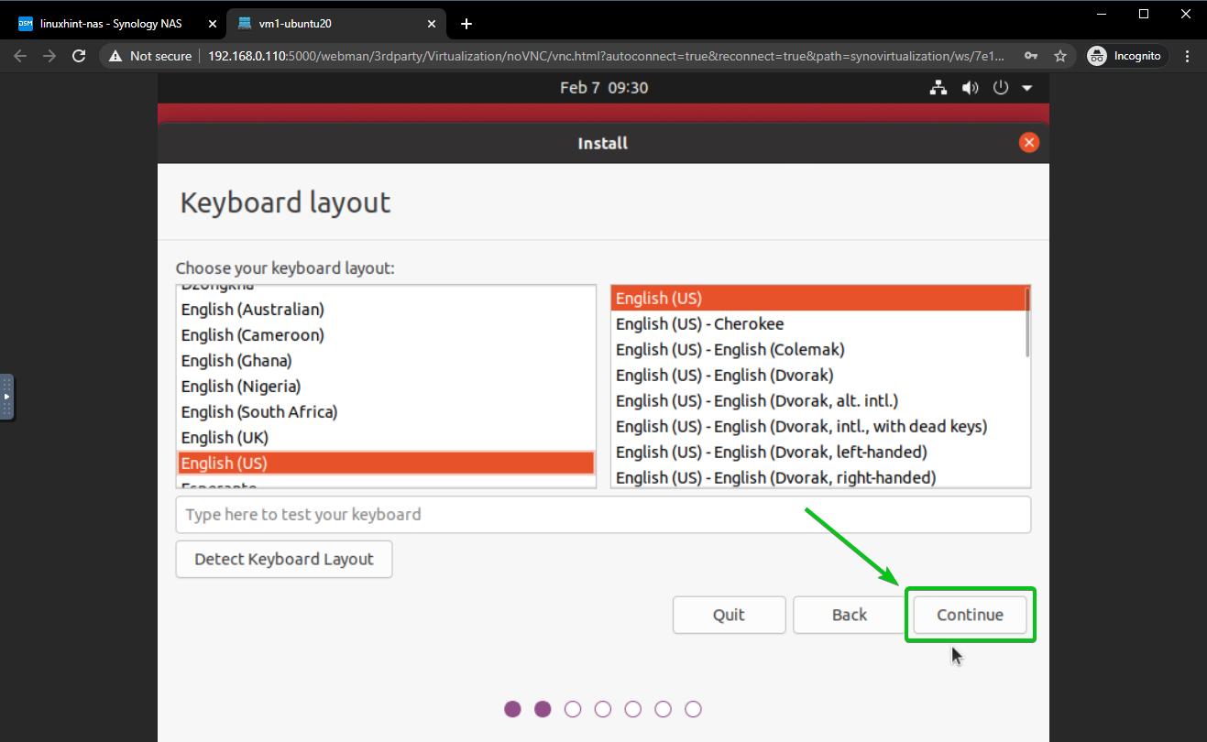
Task: Select English (Australian) layout
Action: [385, 310]
